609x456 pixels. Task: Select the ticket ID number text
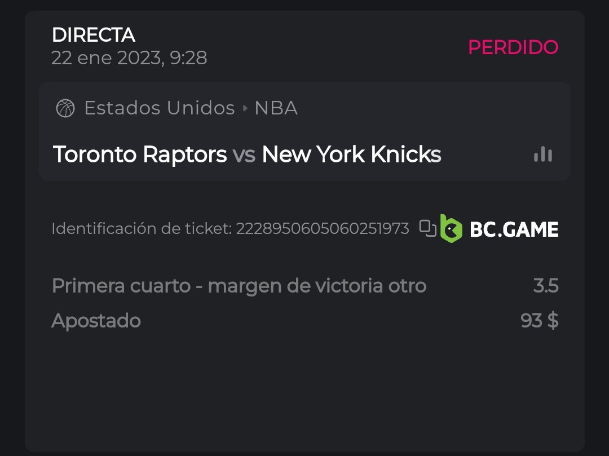coord(323,229)
